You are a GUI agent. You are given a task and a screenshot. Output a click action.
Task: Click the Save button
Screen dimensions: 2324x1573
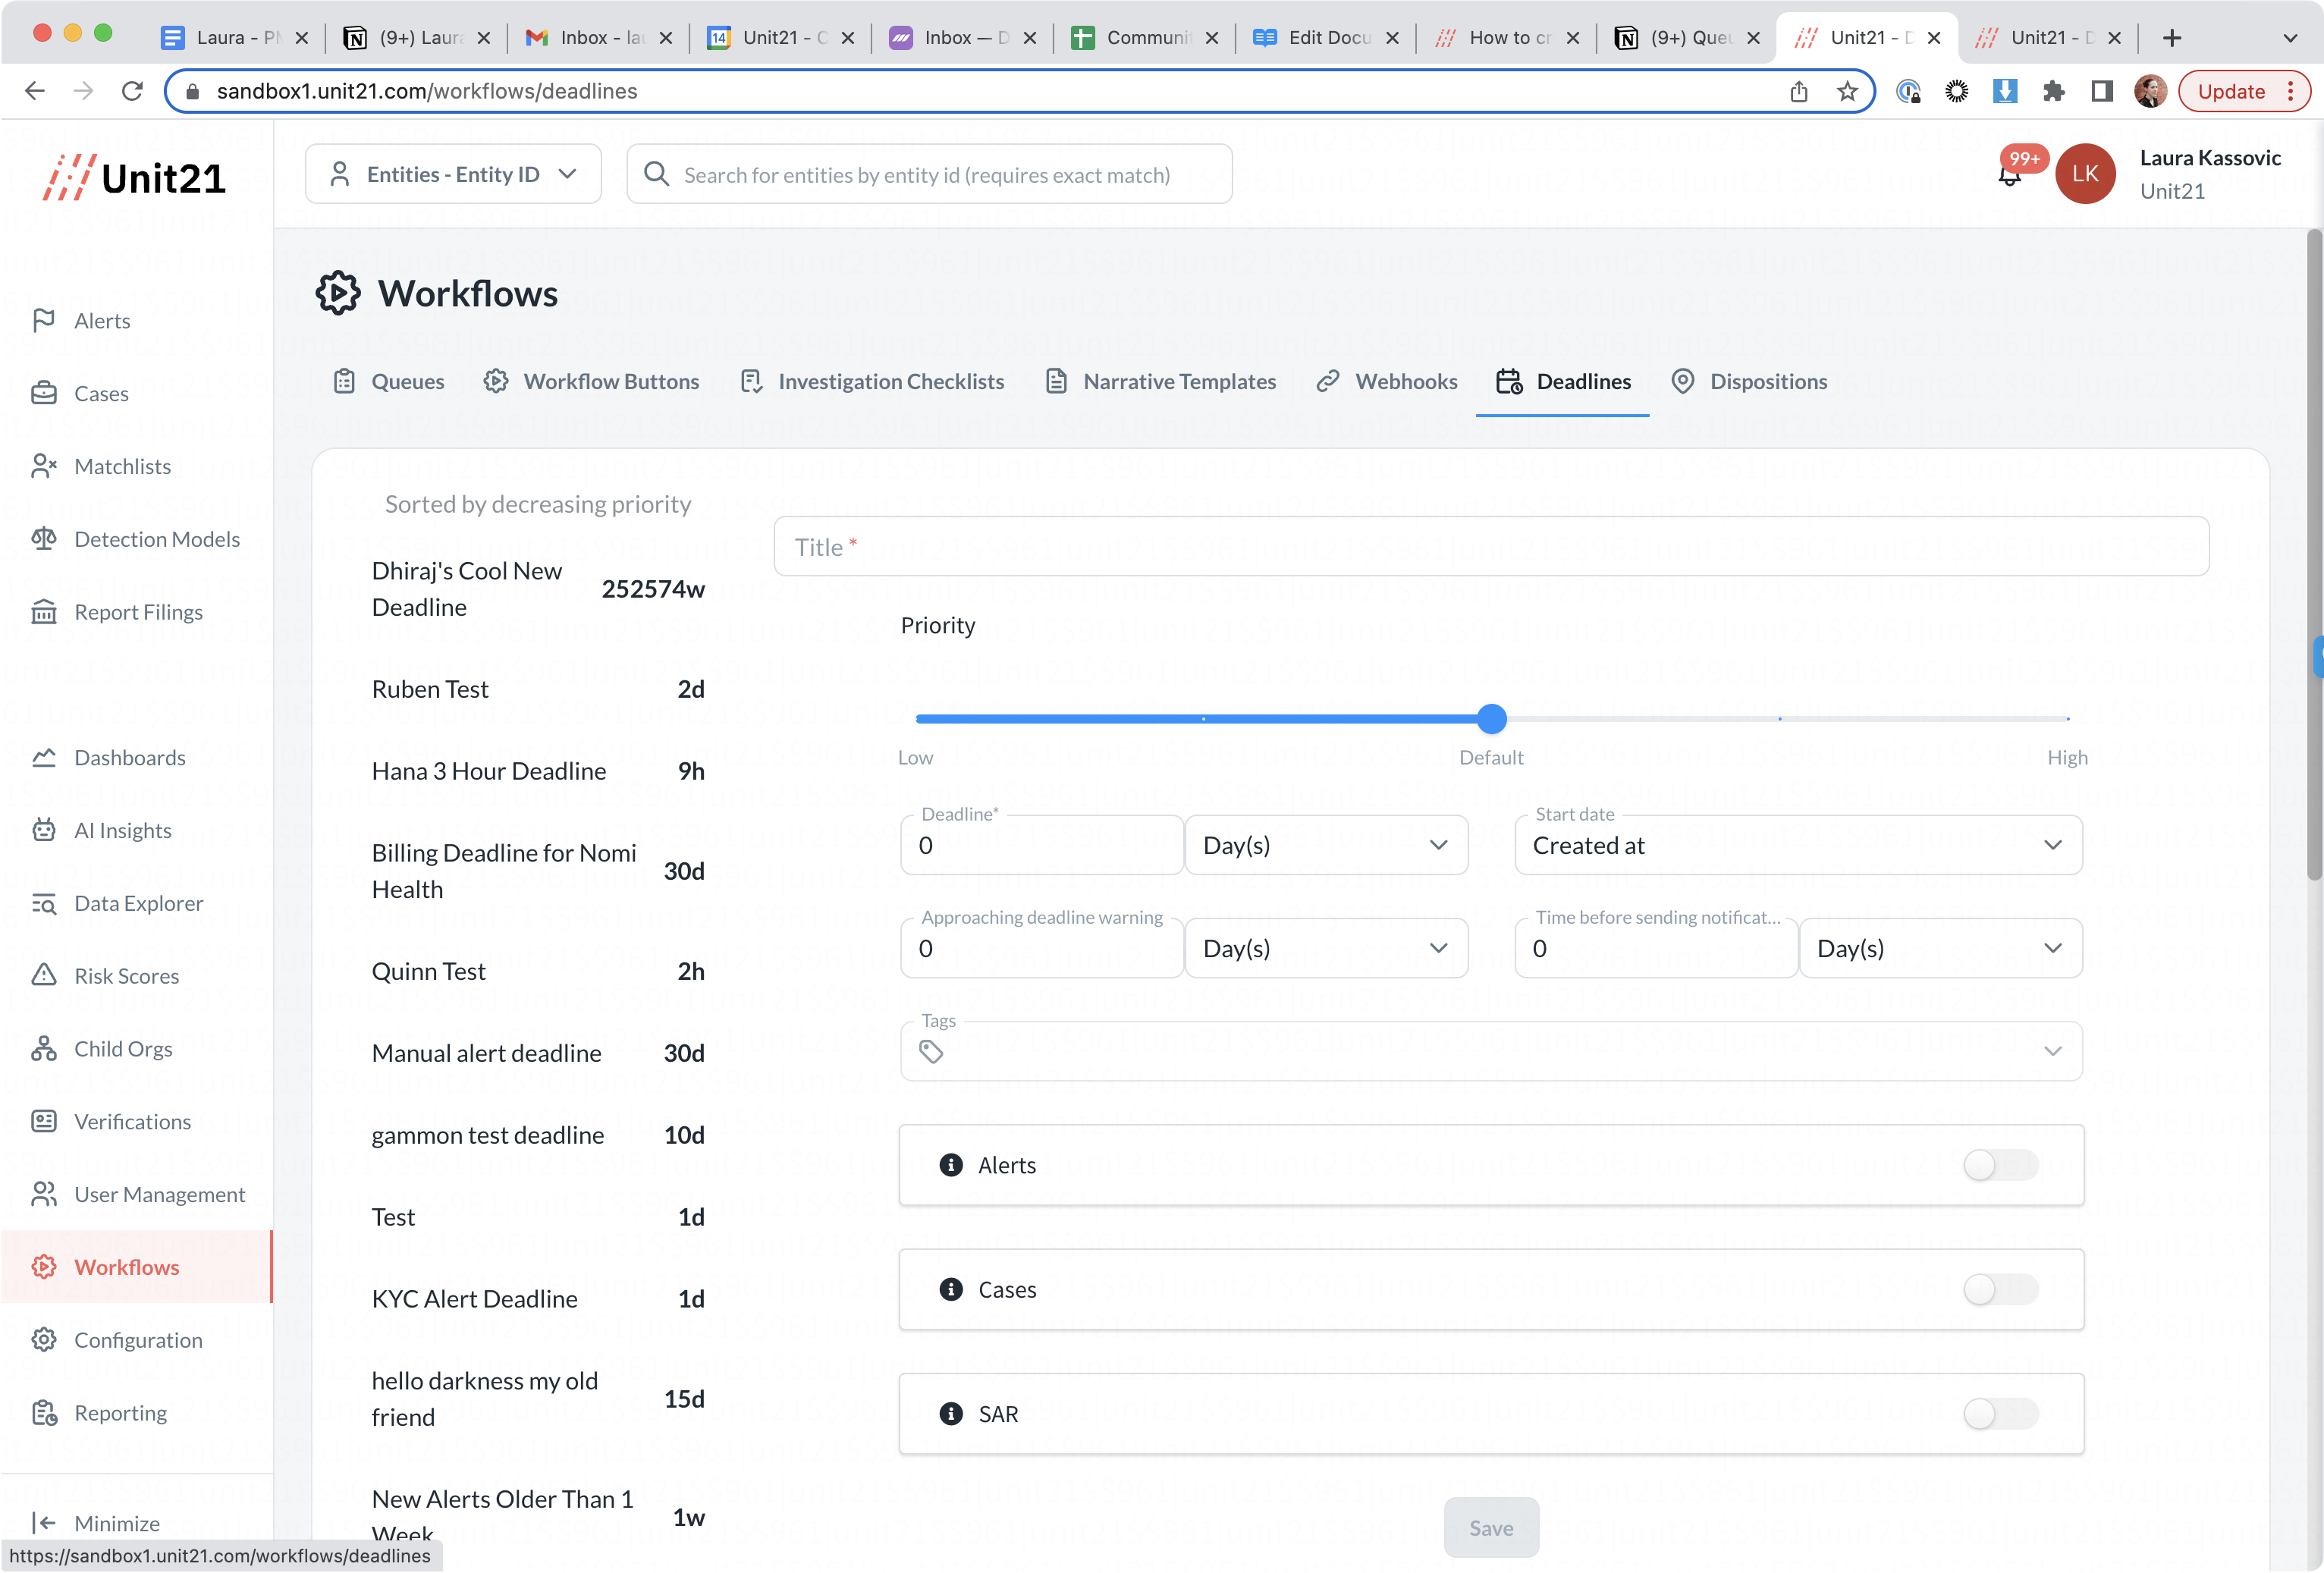[1490, 1527]
